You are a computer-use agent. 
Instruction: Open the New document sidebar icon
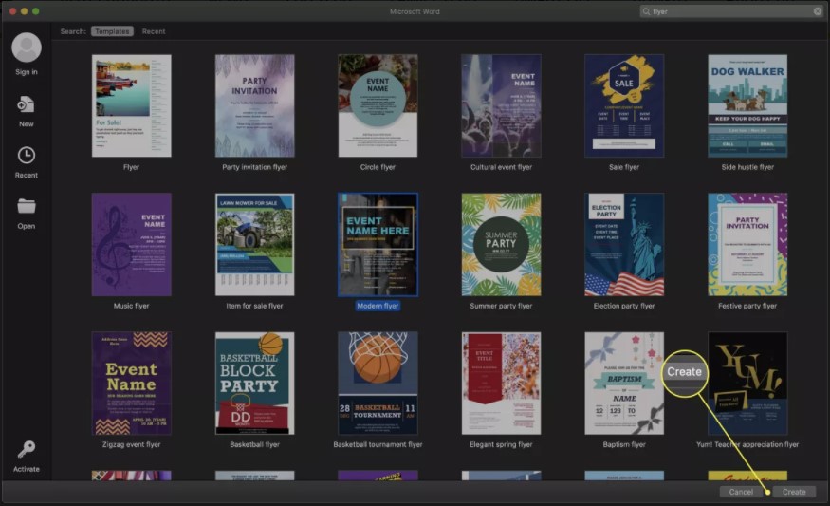click(x=26, y=104)
